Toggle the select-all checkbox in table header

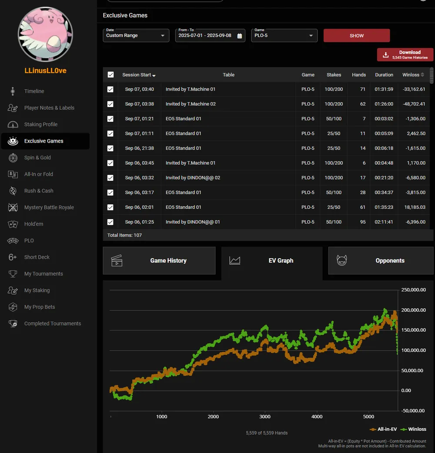pos(110,75)
